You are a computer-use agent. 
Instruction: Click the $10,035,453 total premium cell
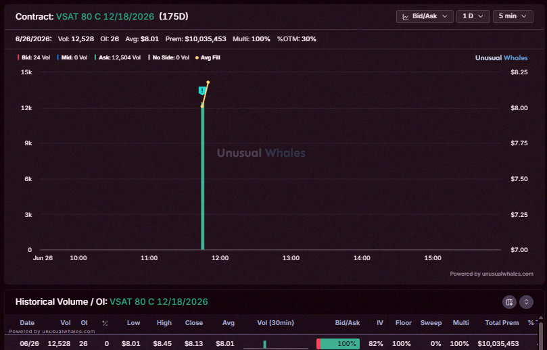tap(498, 344)
